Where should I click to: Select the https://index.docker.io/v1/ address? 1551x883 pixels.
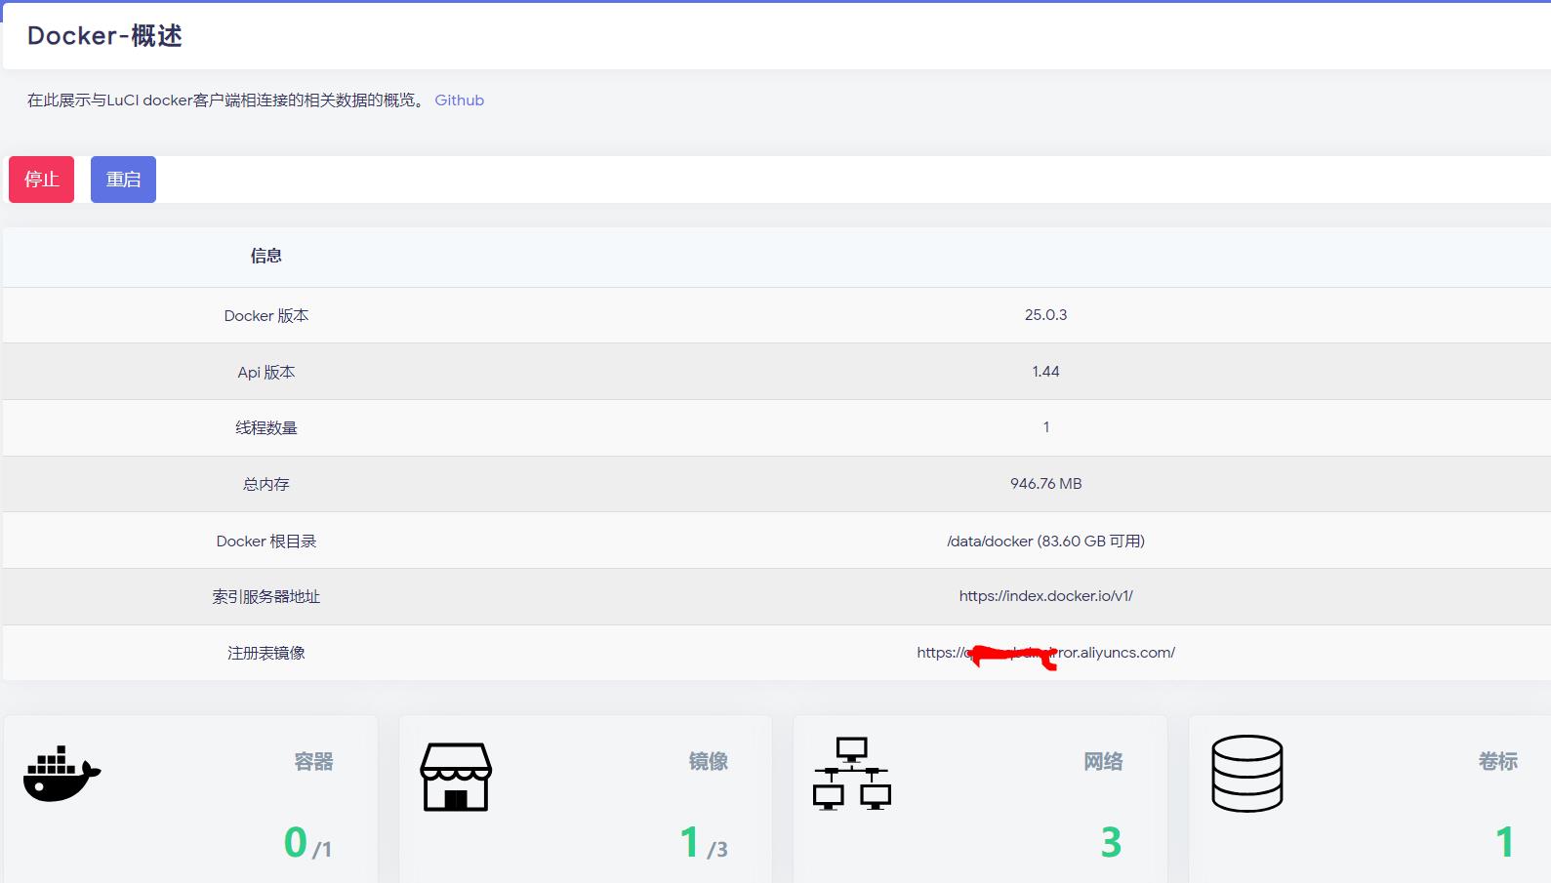(1045, 596)
